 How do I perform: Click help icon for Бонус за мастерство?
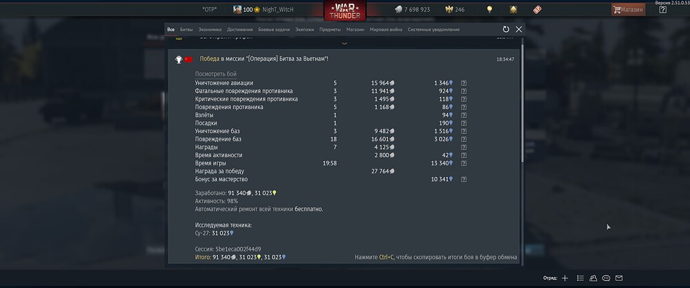click(464, 179)
